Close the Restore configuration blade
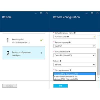The image size is (100, 100). tap(97, 13)
